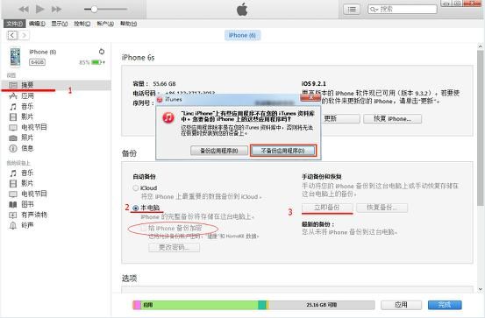Click the iPhone device tab at top
The width and height of the screenshot is (485, 318).
pyautogui.click(x=242, y=35)
